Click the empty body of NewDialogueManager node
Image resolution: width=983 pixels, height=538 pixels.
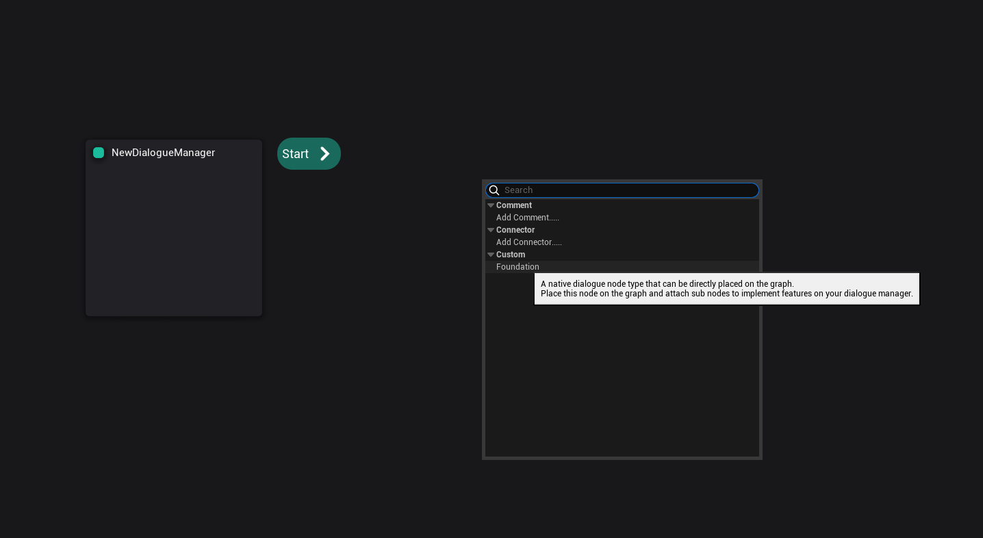pos(173,240)
